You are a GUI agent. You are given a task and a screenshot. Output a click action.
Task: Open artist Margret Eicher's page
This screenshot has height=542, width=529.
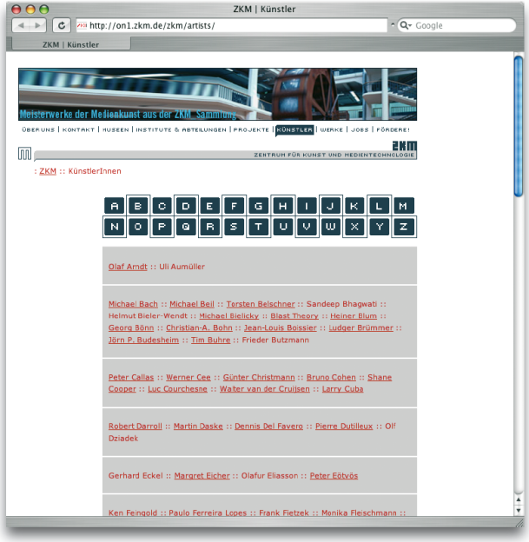(x=202, y=476)
